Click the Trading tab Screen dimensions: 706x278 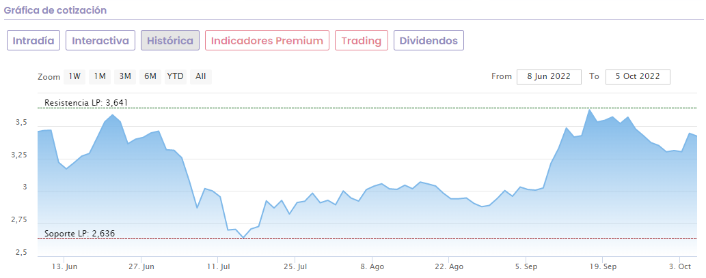click(362, 41)
